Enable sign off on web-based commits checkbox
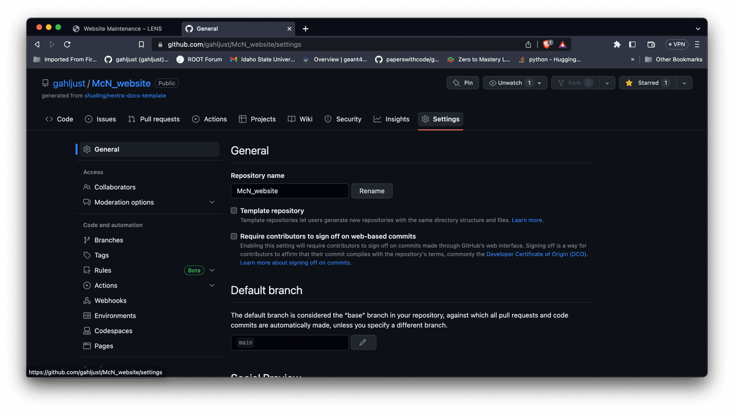 click(x=234, y=236)
